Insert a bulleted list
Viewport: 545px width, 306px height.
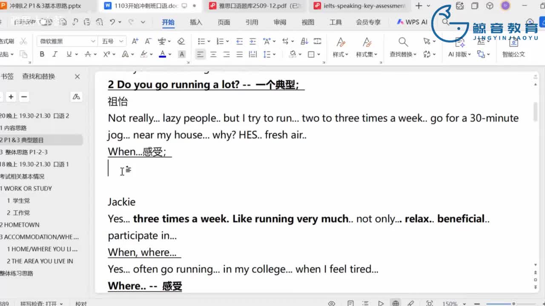[201, 41]
